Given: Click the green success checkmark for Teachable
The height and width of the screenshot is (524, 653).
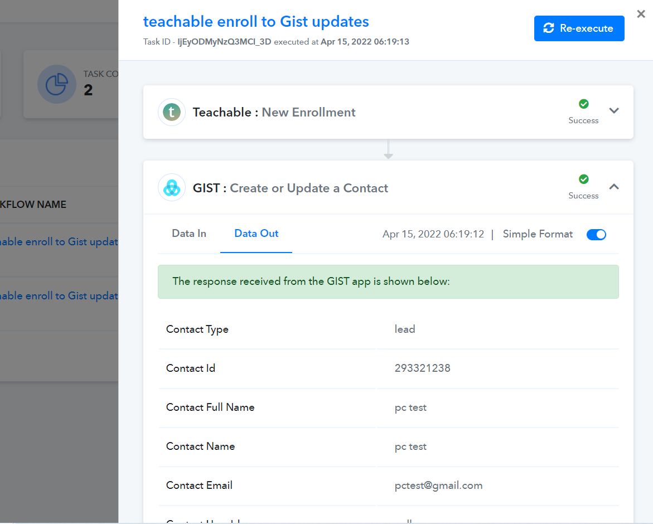Looking at the screenshot, I should point(583,104).
